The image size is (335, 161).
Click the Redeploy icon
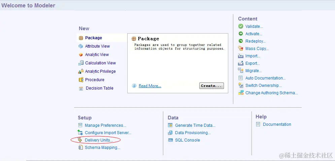click(241, 41)
